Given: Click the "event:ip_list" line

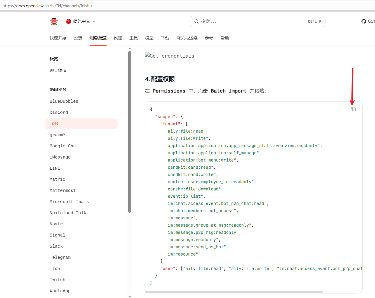Looking at the screenshot, I should tap(185, 196).
